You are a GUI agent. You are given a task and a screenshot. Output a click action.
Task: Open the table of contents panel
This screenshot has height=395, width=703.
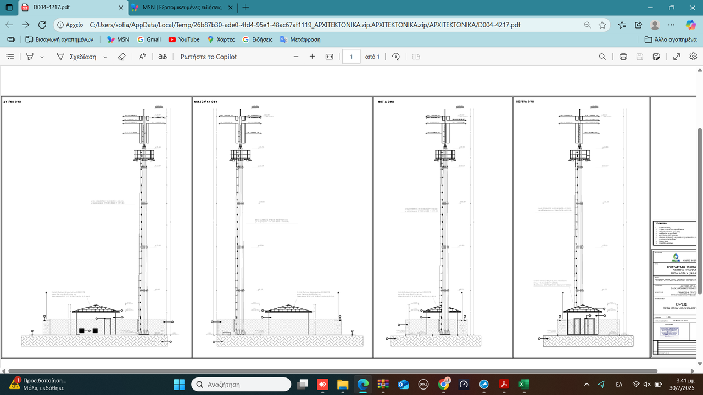pyautogui.click(x=10, y=57)
